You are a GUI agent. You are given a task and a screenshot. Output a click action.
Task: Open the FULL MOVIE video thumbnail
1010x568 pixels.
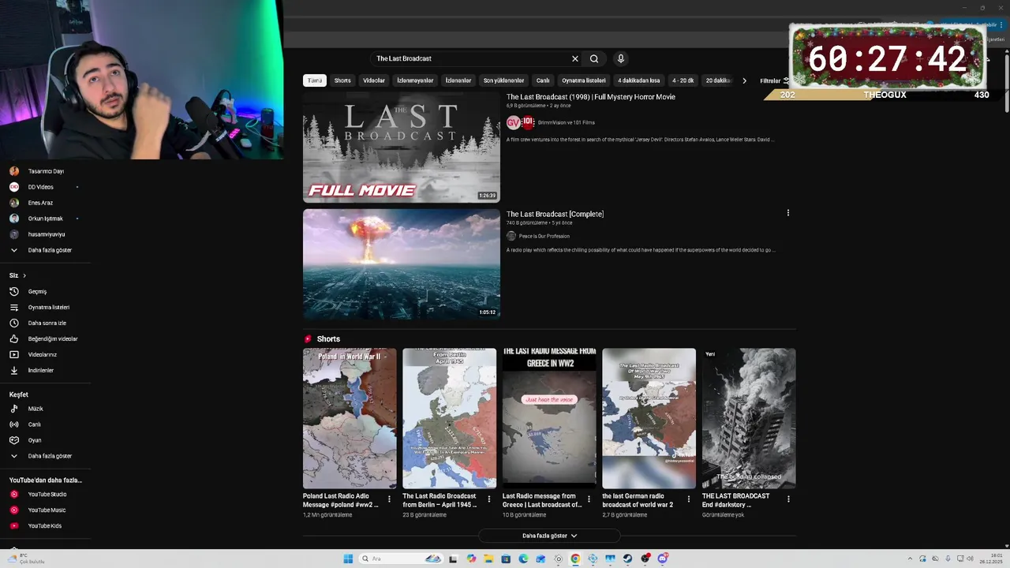tap(402, 148)
